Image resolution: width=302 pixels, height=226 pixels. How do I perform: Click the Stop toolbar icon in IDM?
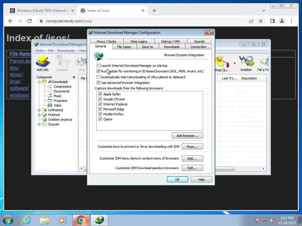[x=81, y=64]
